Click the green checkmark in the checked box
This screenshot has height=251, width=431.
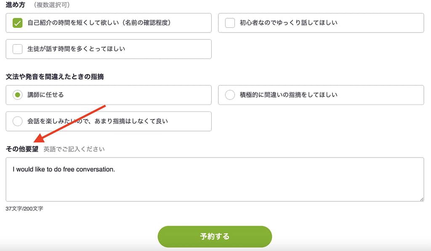(x=17, y=23)
